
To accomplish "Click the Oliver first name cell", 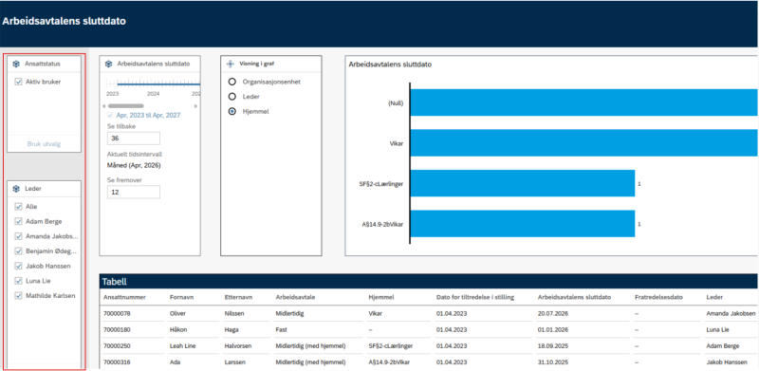I will tap(177, 313).
